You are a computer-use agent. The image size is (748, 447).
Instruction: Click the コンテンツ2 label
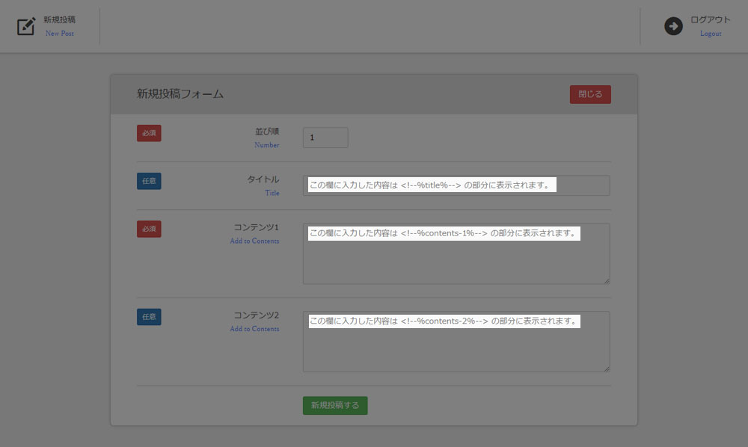256,315
